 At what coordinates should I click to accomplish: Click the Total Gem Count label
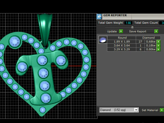pos(146,23)
